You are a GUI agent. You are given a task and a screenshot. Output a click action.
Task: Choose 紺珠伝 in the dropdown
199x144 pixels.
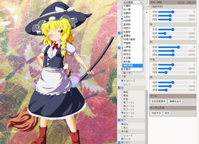[133, 54]
